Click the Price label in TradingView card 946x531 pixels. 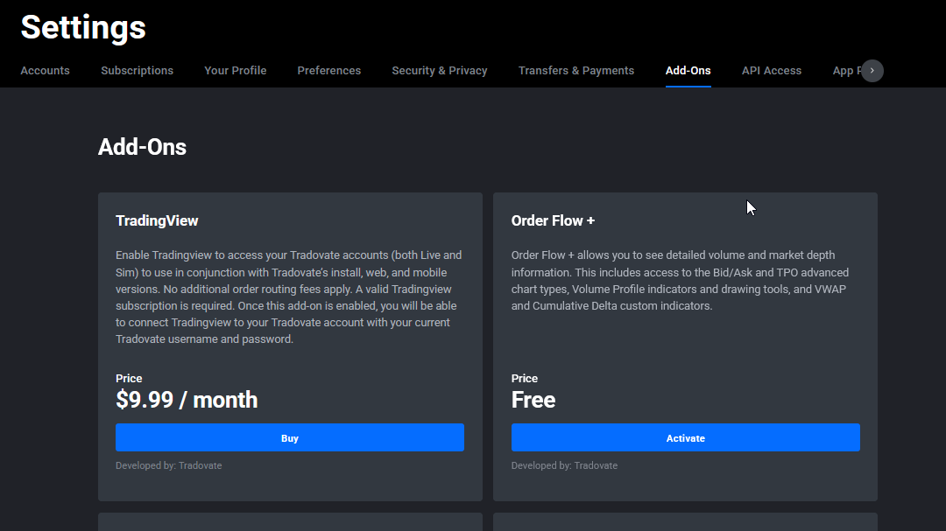[x=129, y=379]
